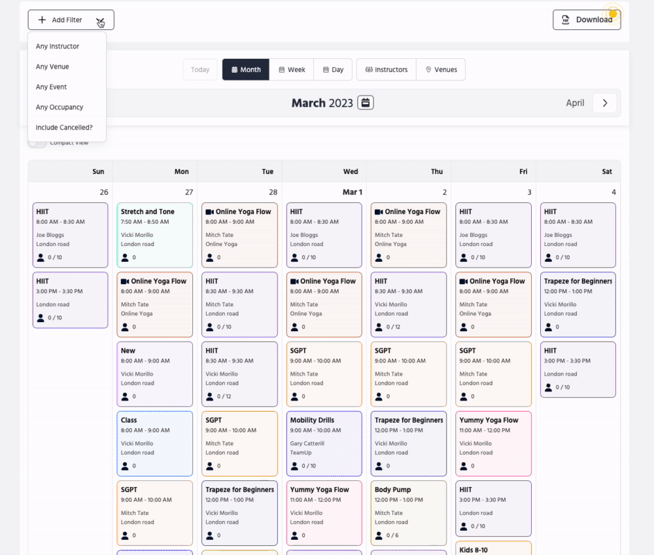Select the Any Event filter entry

click(52, 87)
